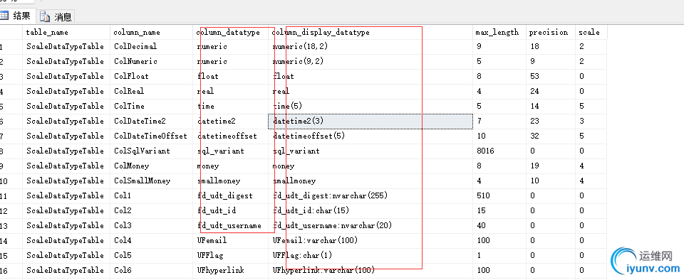
Task: Click the UFhyperlink cell in column_datatype
Action: point(231,270)
